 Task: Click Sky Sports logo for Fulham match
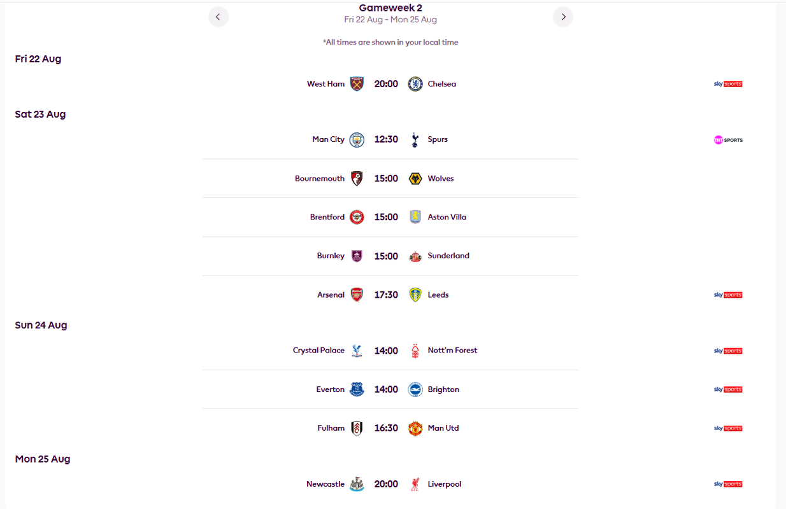click(728, 428)
